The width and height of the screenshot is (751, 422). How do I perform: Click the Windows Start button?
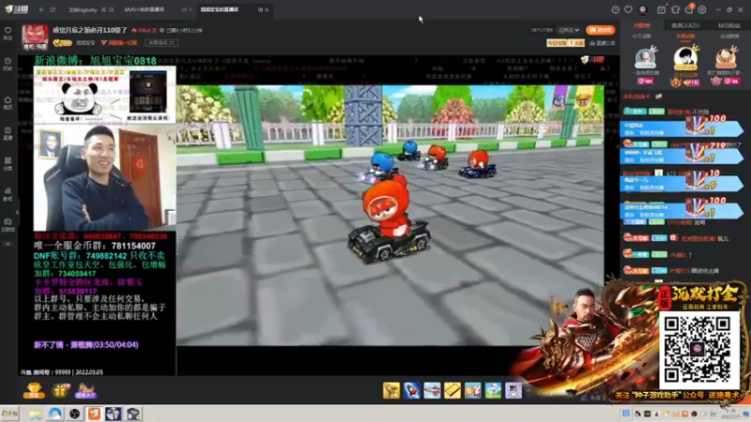click(10, 414)
